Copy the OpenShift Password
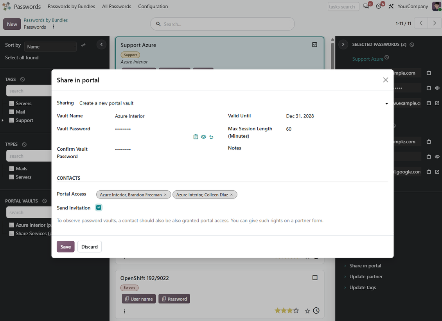442x321 pixels. (x=174, y=299)
